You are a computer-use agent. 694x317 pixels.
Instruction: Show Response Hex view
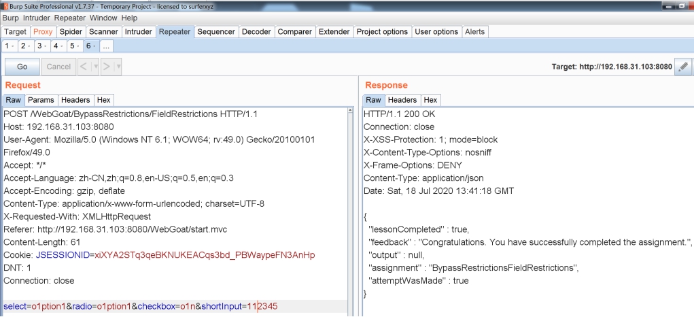431,100
